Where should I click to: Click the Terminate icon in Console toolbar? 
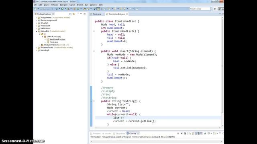tap(178, 134)
